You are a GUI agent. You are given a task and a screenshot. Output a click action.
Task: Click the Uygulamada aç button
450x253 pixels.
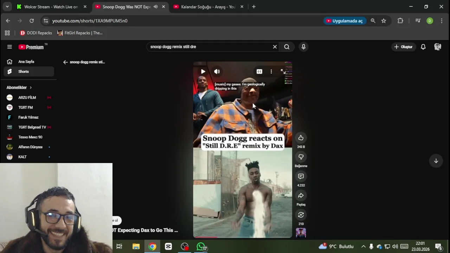345,21
